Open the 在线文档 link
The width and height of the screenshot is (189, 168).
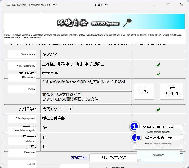pos(79,157)
